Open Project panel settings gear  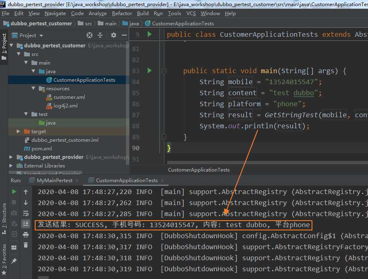tap(114, 36)
